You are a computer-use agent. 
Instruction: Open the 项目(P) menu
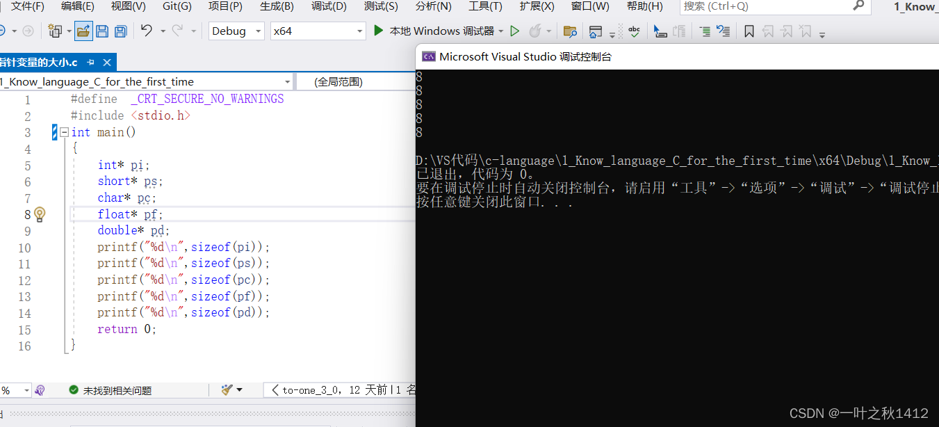point(225,6)
